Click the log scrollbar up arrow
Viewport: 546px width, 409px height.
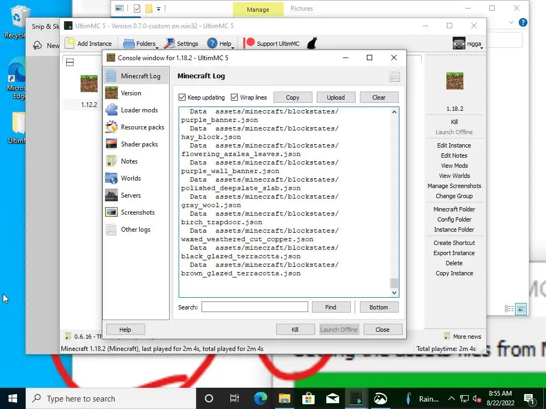pyautogui.click(x=394, y=112)
